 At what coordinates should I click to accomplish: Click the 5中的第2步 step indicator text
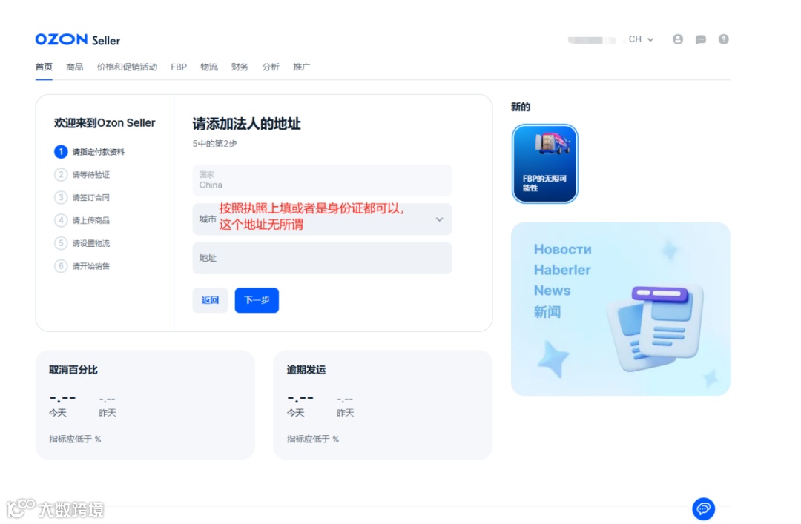click(214, 144)
